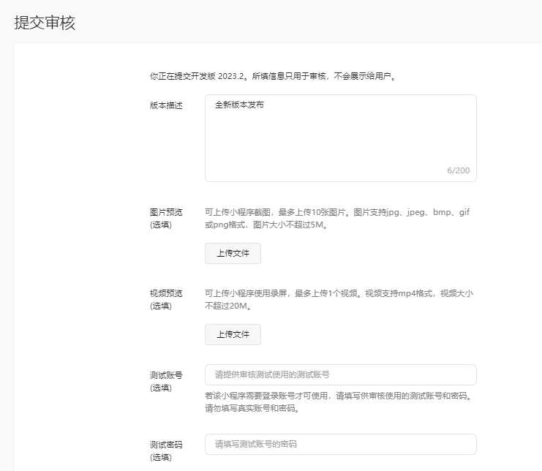Click the 上传文件 button under 视频预览
Screen dimensions: 542x471
tap(233, 335)
